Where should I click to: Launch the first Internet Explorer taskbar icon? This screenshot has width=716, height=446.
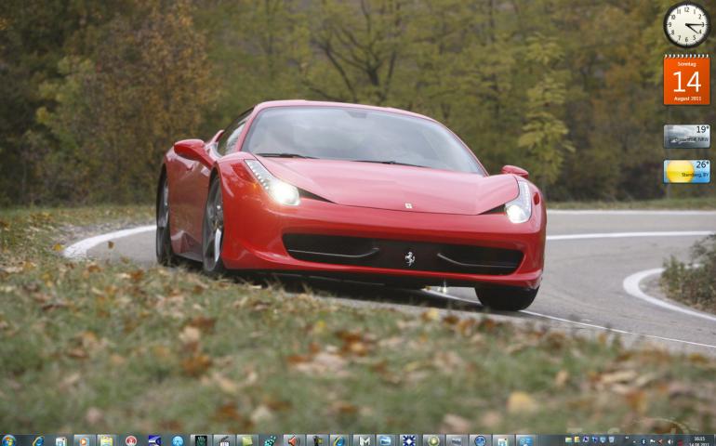pyautogui.click(x=38, y=441)
